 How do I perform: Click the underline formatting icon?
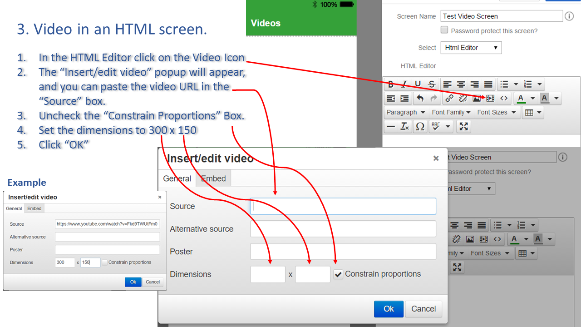pos(418,84)
